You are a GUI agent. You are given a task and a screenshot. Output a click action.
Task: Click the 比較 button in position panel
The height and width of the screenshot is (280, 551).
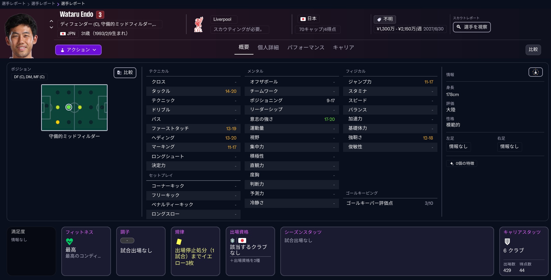tap(125, 73)
